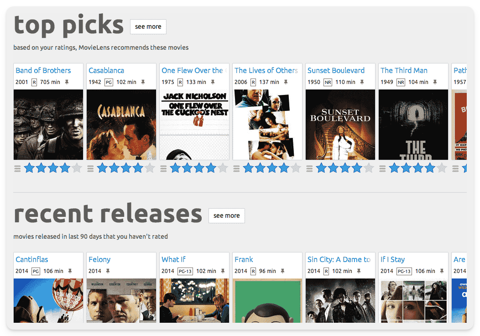Pin the If I Stay movie
480x336 pixels.
coord(441,271)
